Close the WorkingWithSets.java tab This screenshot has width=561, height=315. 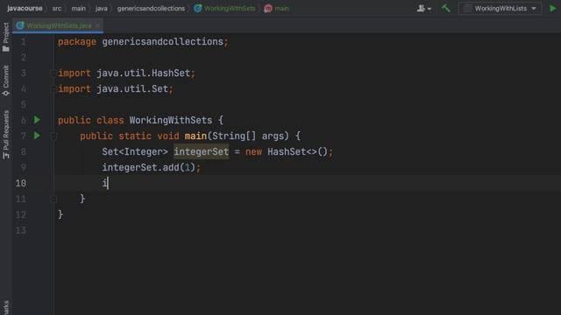pyautogui.click(x=97, y=25)
